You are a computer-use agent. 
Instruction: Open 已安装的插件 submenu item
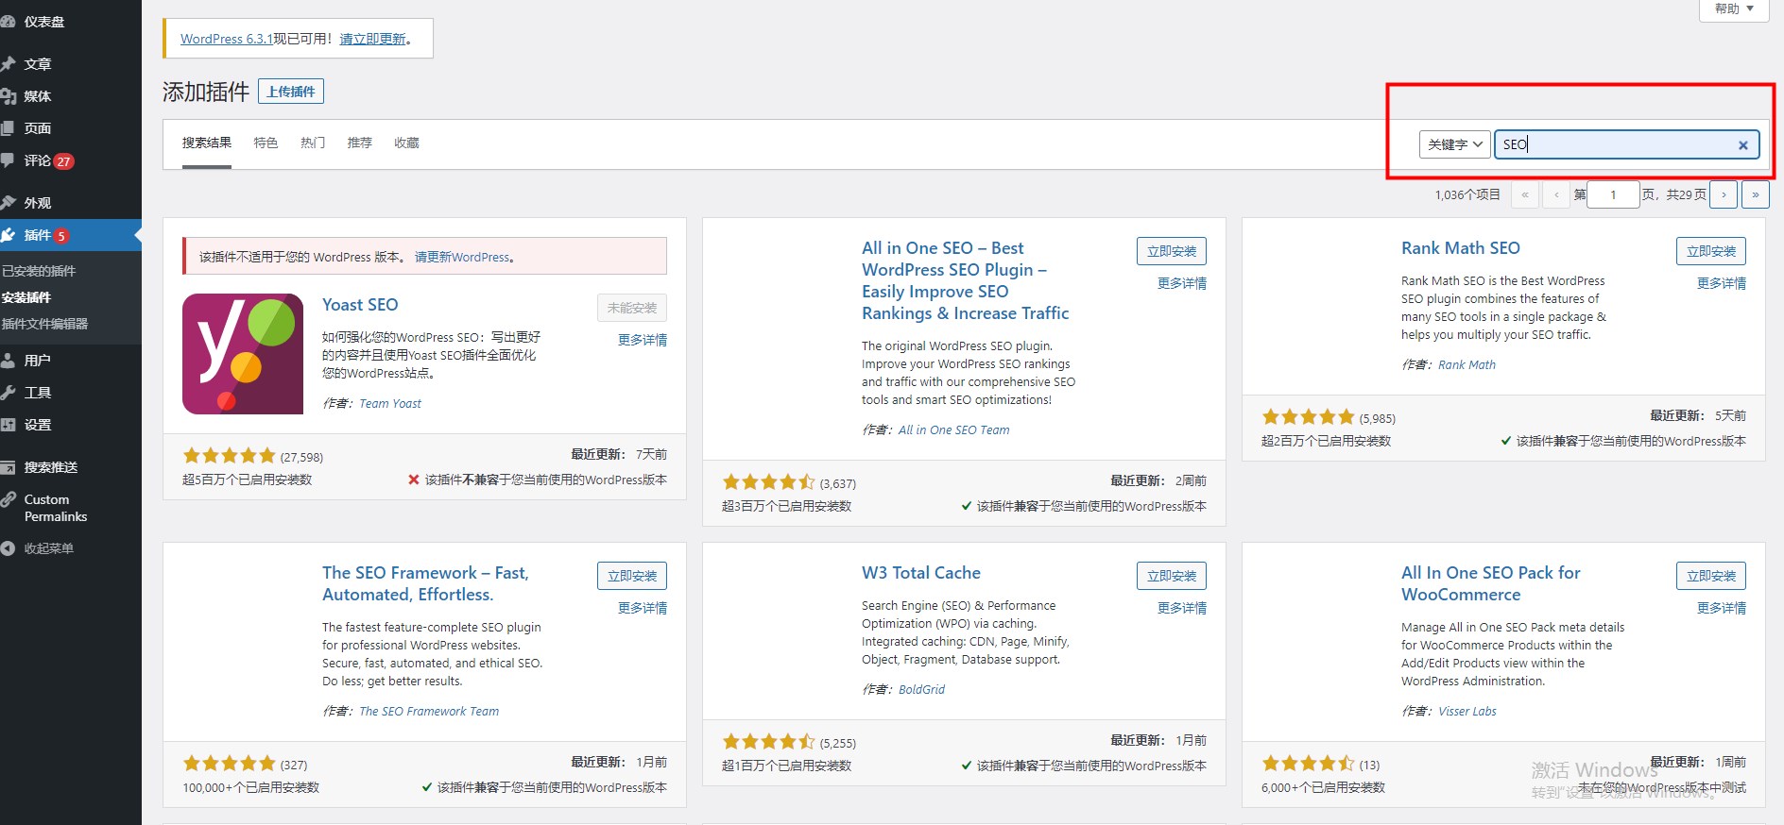(x=39, y=271)
